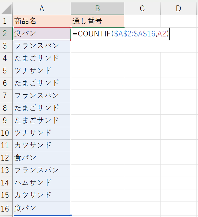The height and width of the screenshot is (217, 198).
Task: Select row 7 header
Action: [x=6, y=96]
